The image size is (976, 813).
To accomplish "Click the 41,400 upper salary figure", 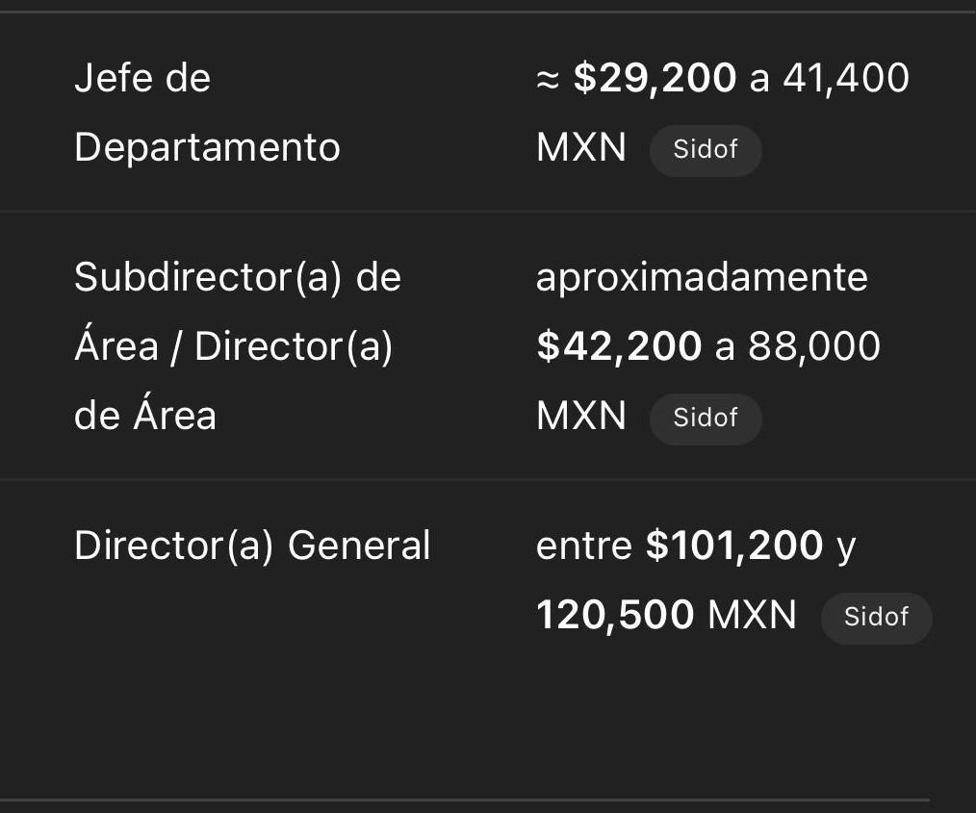I will point(846,78).
